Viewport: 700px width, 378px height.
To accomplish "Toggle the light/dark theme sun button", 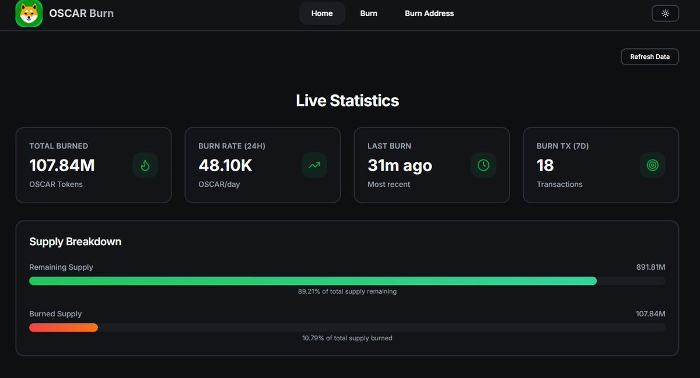I will pos(665,13).
